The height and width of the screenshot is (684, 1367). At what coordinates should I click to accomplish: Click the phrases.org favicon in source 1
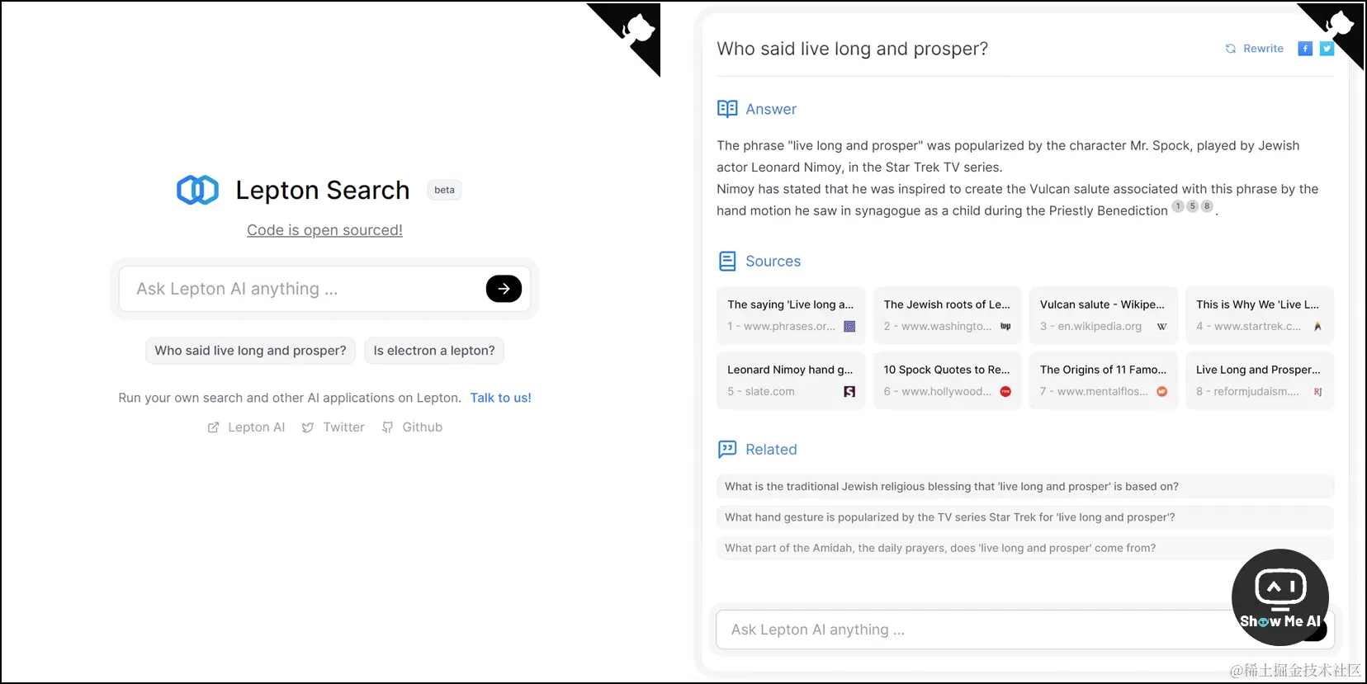click(849, 327)
